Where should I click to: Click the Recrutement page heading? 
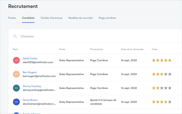click(23, 6)
